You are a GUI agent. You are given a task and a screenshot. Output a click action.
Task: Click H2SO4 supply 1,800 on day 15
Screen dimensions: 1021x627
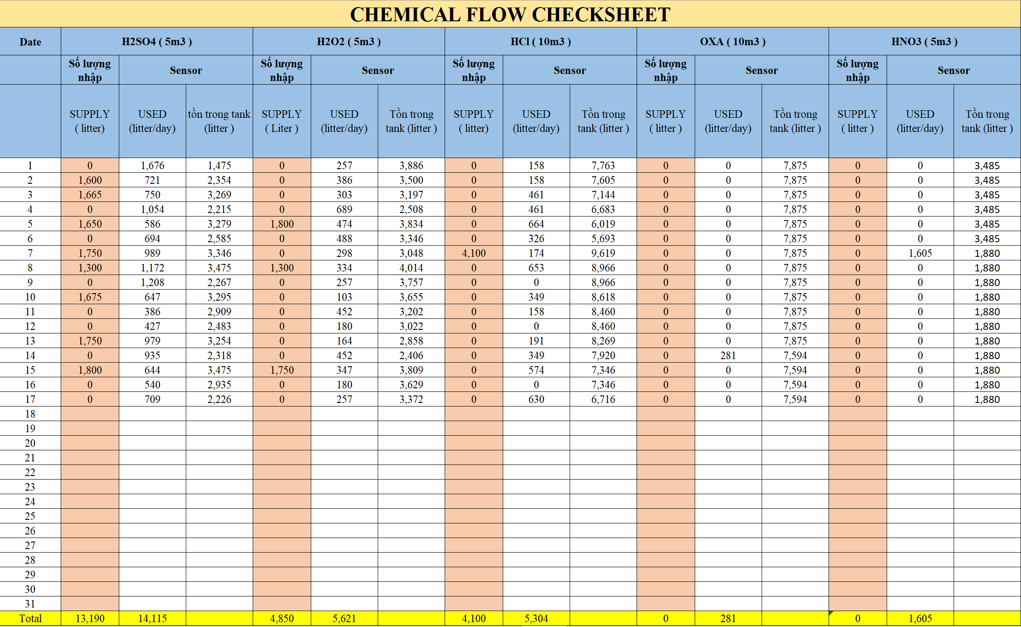point(90,370)
